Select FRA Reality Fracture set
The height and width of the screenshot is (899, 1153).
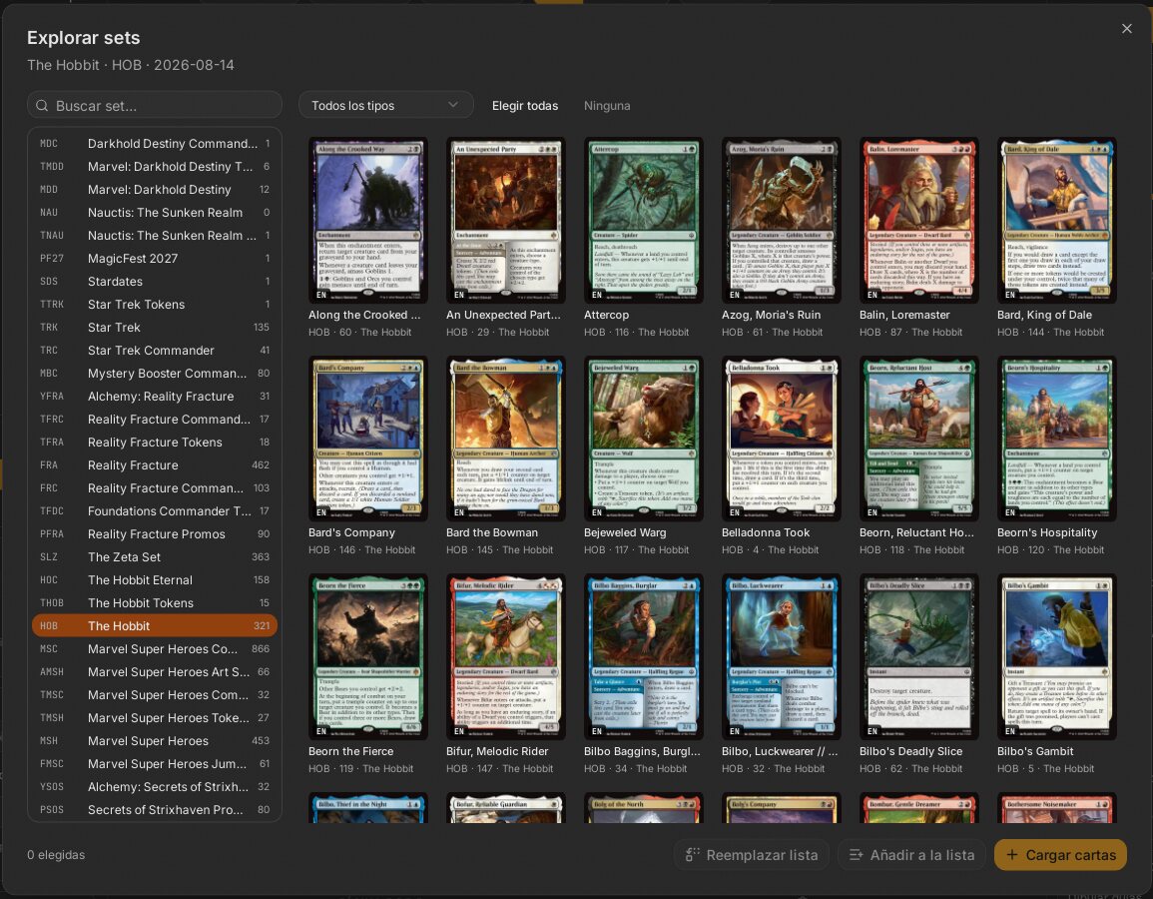click(x=155, y=464)
